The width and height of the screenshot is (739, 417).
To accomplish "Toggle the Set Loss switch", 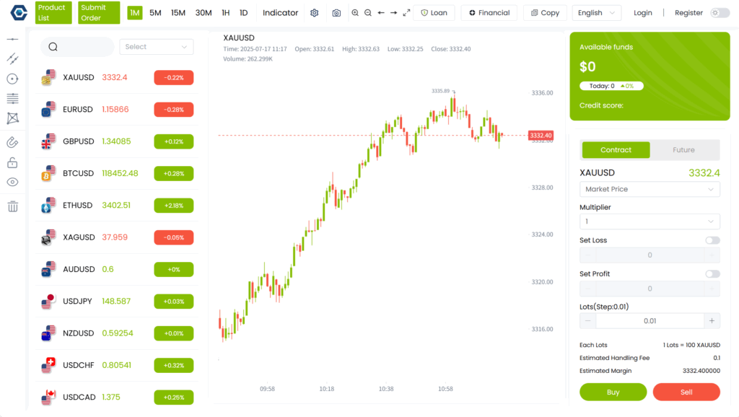I will click(712, 240).
